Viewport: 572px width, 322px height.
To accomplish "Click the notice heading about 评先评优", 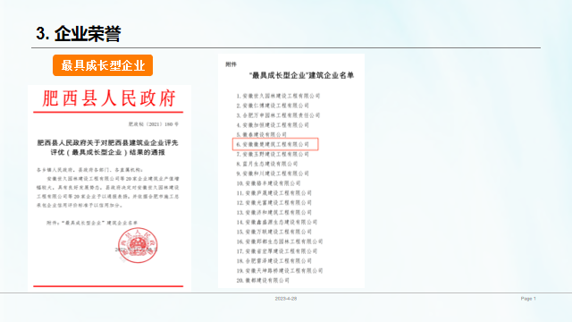I will [x=107, y=147].
